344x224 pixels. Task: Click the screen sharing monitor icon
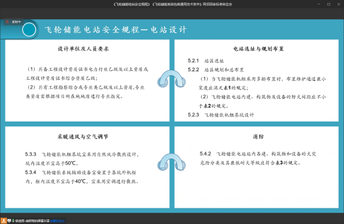[9, 220]
